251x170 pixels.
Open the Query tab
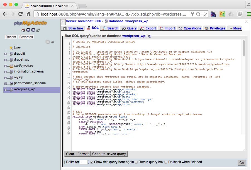coord(129,28)
